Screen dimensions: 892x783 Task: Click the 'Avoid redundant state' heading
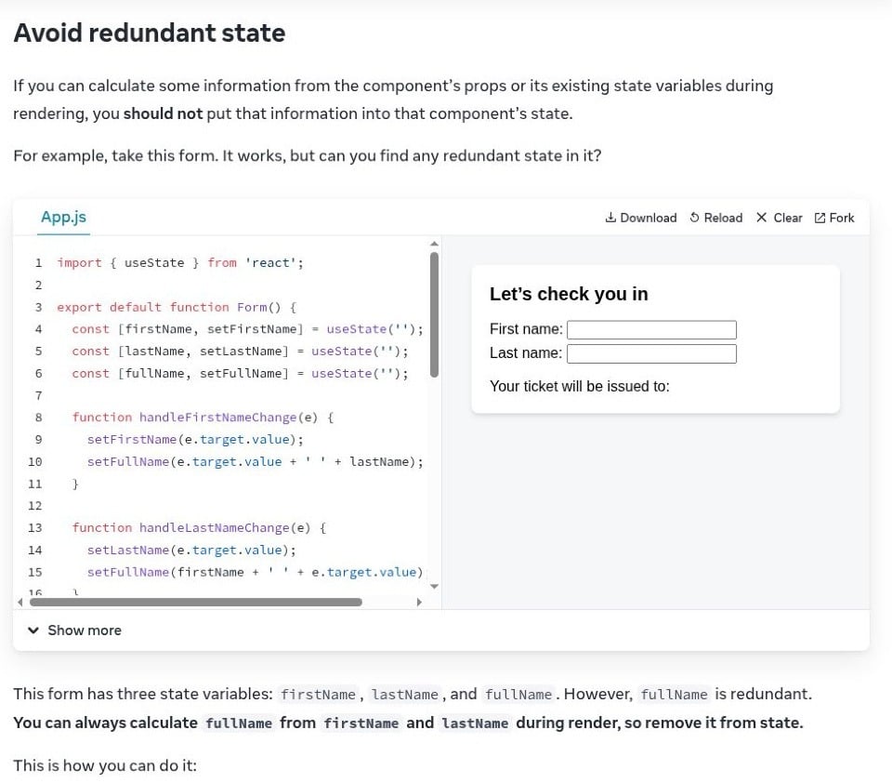pos(150,33)
